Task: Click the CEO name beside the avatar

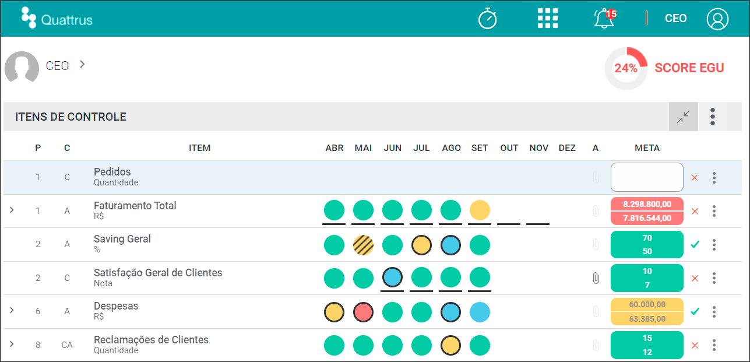Action: tap(57, 66)
